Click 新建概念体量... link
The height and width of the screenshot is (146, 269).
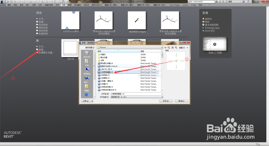coord(45,53)
